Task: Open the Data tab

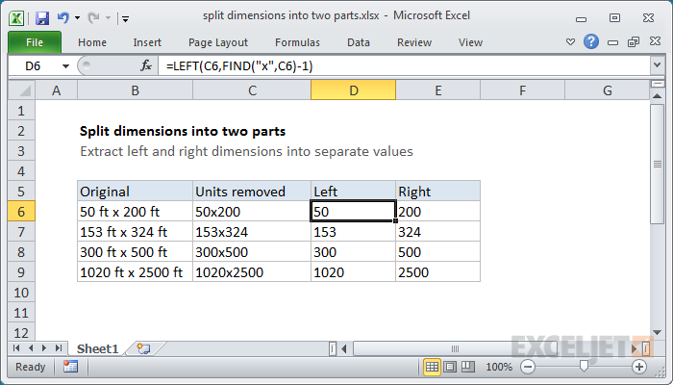Action: 359,42
